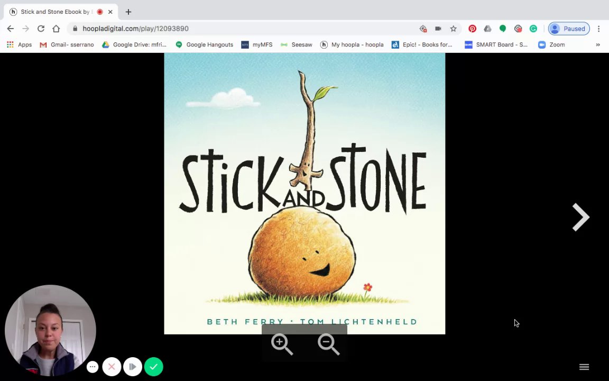Image resolution: width=609 pixels, height=381 pixels.
Task: Open the SMART Board bookmark
Action: 496,44
